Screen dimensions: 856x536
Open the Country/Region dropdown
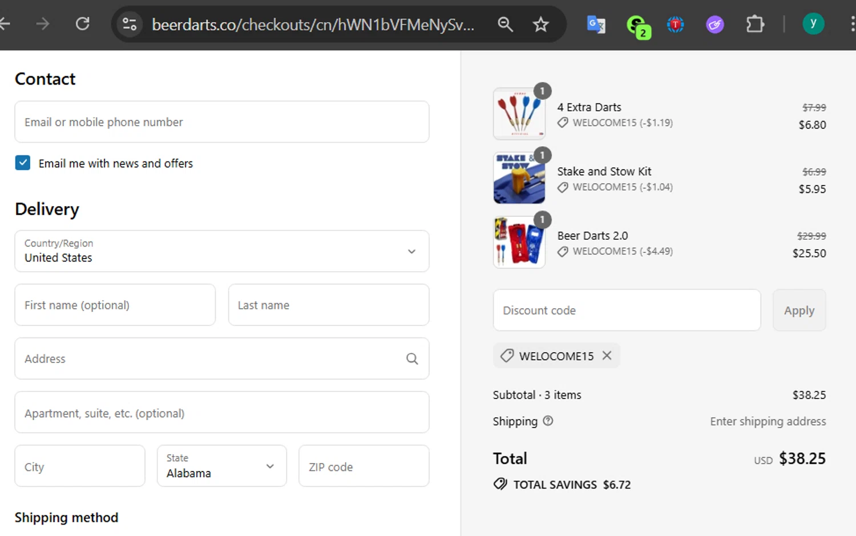[x=222, y=251]
